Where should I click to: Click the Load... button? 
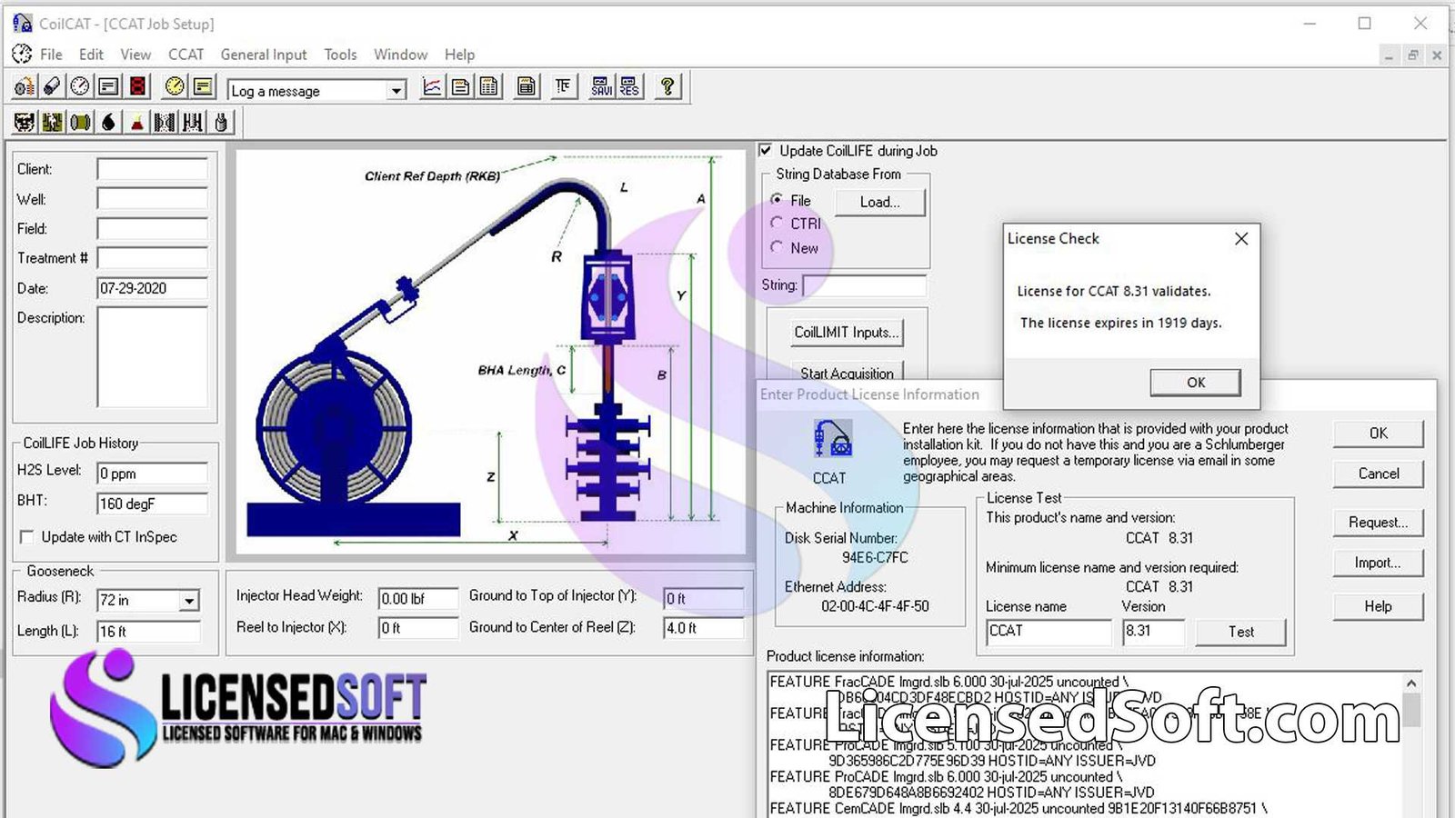tap(880, 202)
